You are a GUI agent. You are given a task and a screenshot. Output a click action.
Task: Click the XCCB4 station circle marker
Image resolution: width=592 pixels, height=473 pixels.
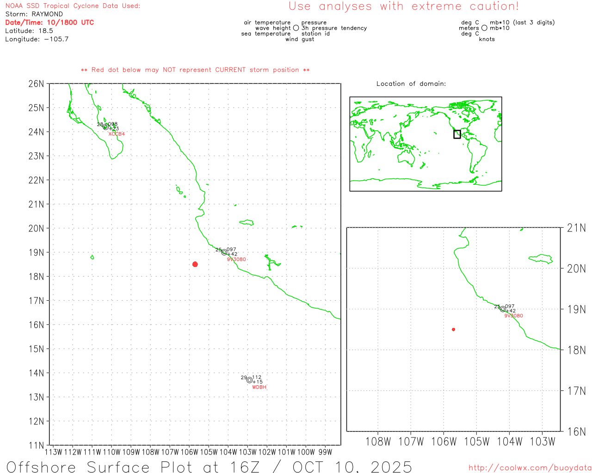[105, 127]
